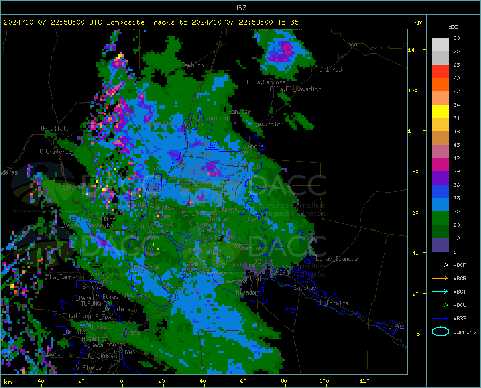The image size is (481, 388).
Task: Click the dBZ title in top bar
Action: (x=240, y=8)
